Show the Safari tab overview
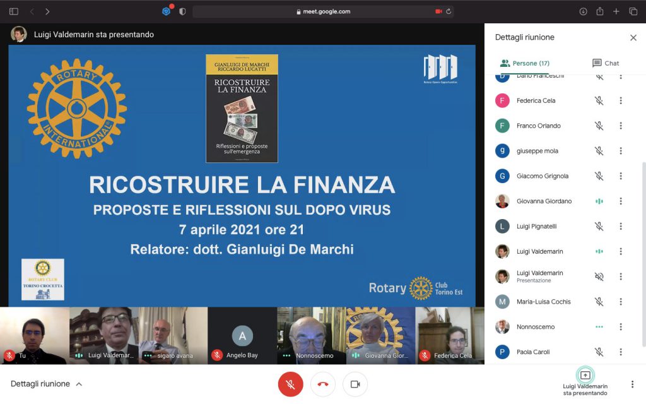Viewport: 646px width, 404px height. [633, 11]
